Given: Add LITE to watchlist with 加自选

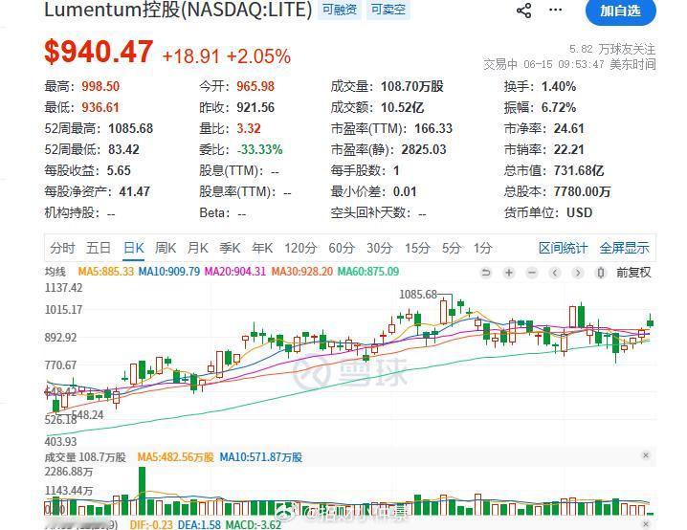Looking at the screenshot, I should [x=620, y=11].
